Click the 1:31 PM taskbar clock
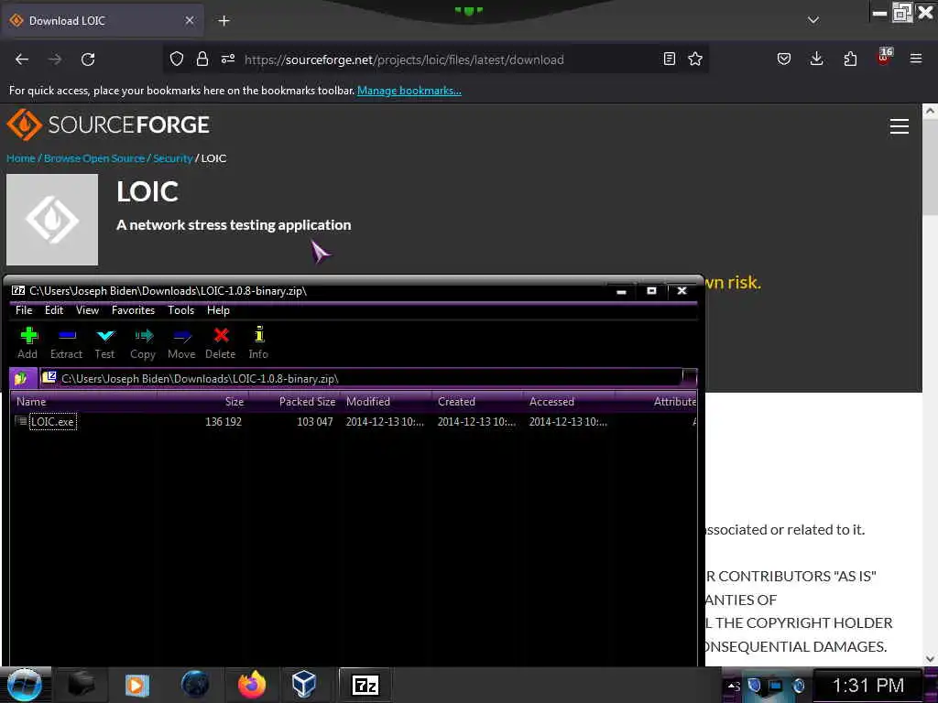The image size is (938, 703). 868,685
